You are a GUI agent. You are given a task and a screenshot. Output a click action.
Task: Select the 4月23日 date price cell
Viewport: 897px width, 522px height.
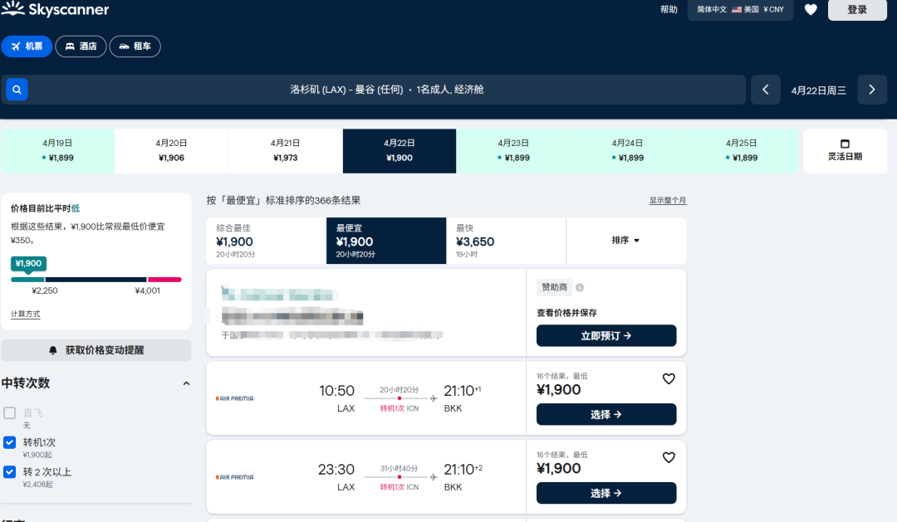click(513, 150)
